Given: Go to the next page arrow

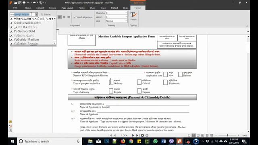Looking at the screenshot, I should click(x=133, y=135).
